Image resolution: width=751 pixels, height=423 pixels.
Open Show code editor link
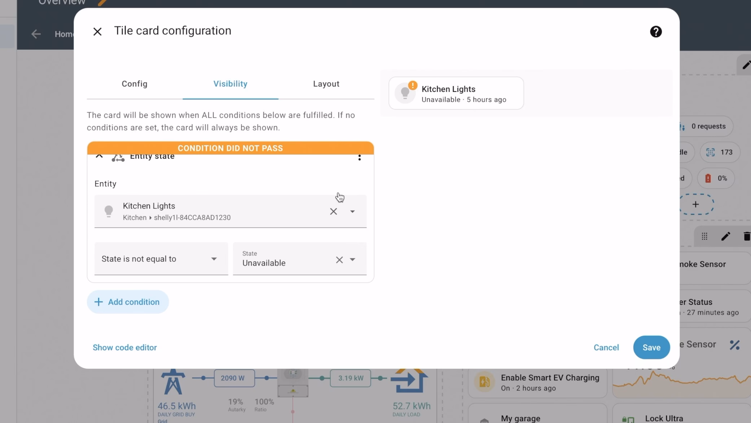[124, 347]
